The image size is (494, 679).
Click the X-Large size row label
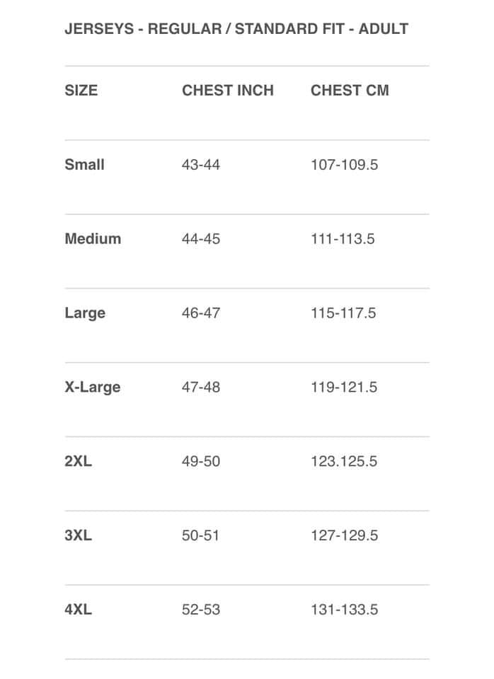(x=92, y=387)
